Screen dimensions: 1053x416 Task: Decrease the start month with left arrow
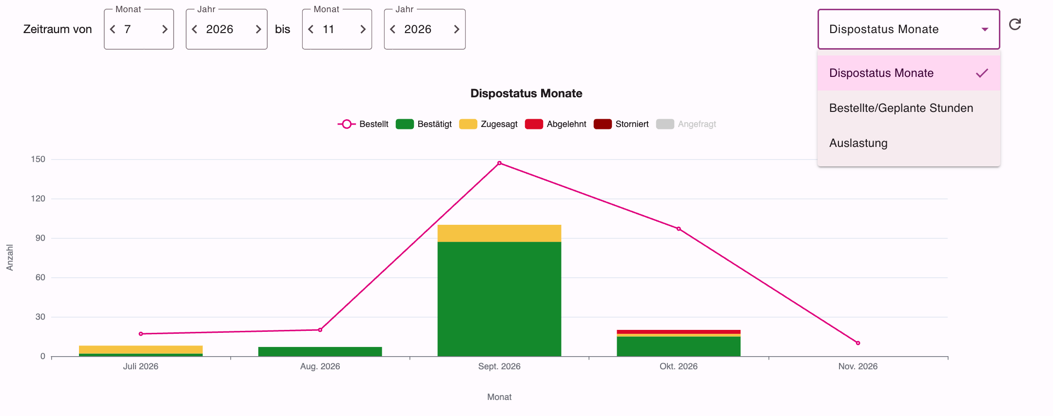pyautogui.click(x=113, y=29)
